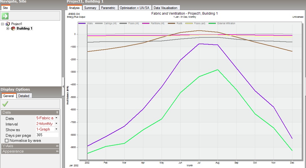Click the 'Heat Balance' y-axis title
The height and width of the screenshot is (168, 306).
click(x=68, y=95)
